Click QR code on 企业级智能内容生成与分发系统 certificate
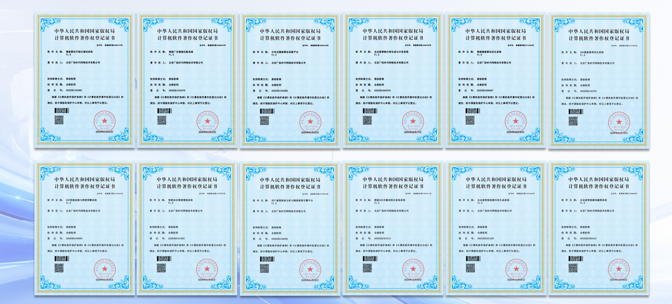672x304 pixels. pos(367,120)
